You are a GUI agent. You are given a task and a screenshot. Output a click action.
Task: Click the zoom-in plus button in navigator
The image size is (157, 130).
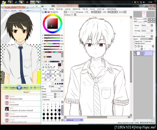tap(152, 19)
